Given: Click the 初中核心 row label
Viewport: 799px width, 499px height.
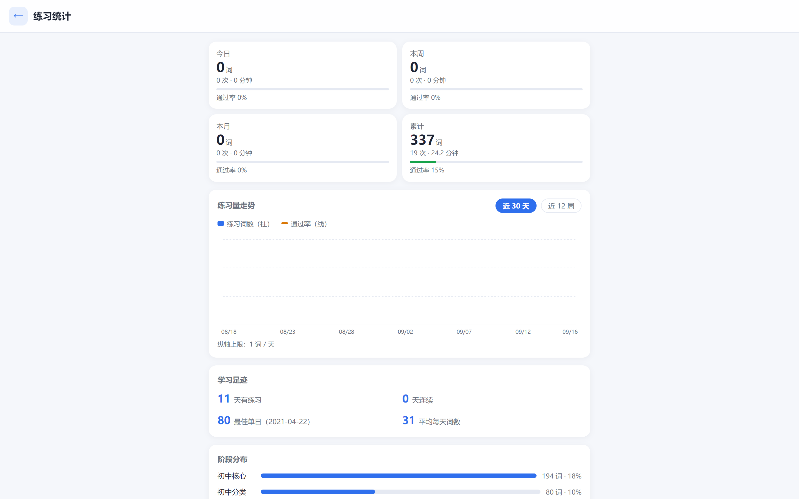Looking at the screenshot, I should tap(232, 476).
